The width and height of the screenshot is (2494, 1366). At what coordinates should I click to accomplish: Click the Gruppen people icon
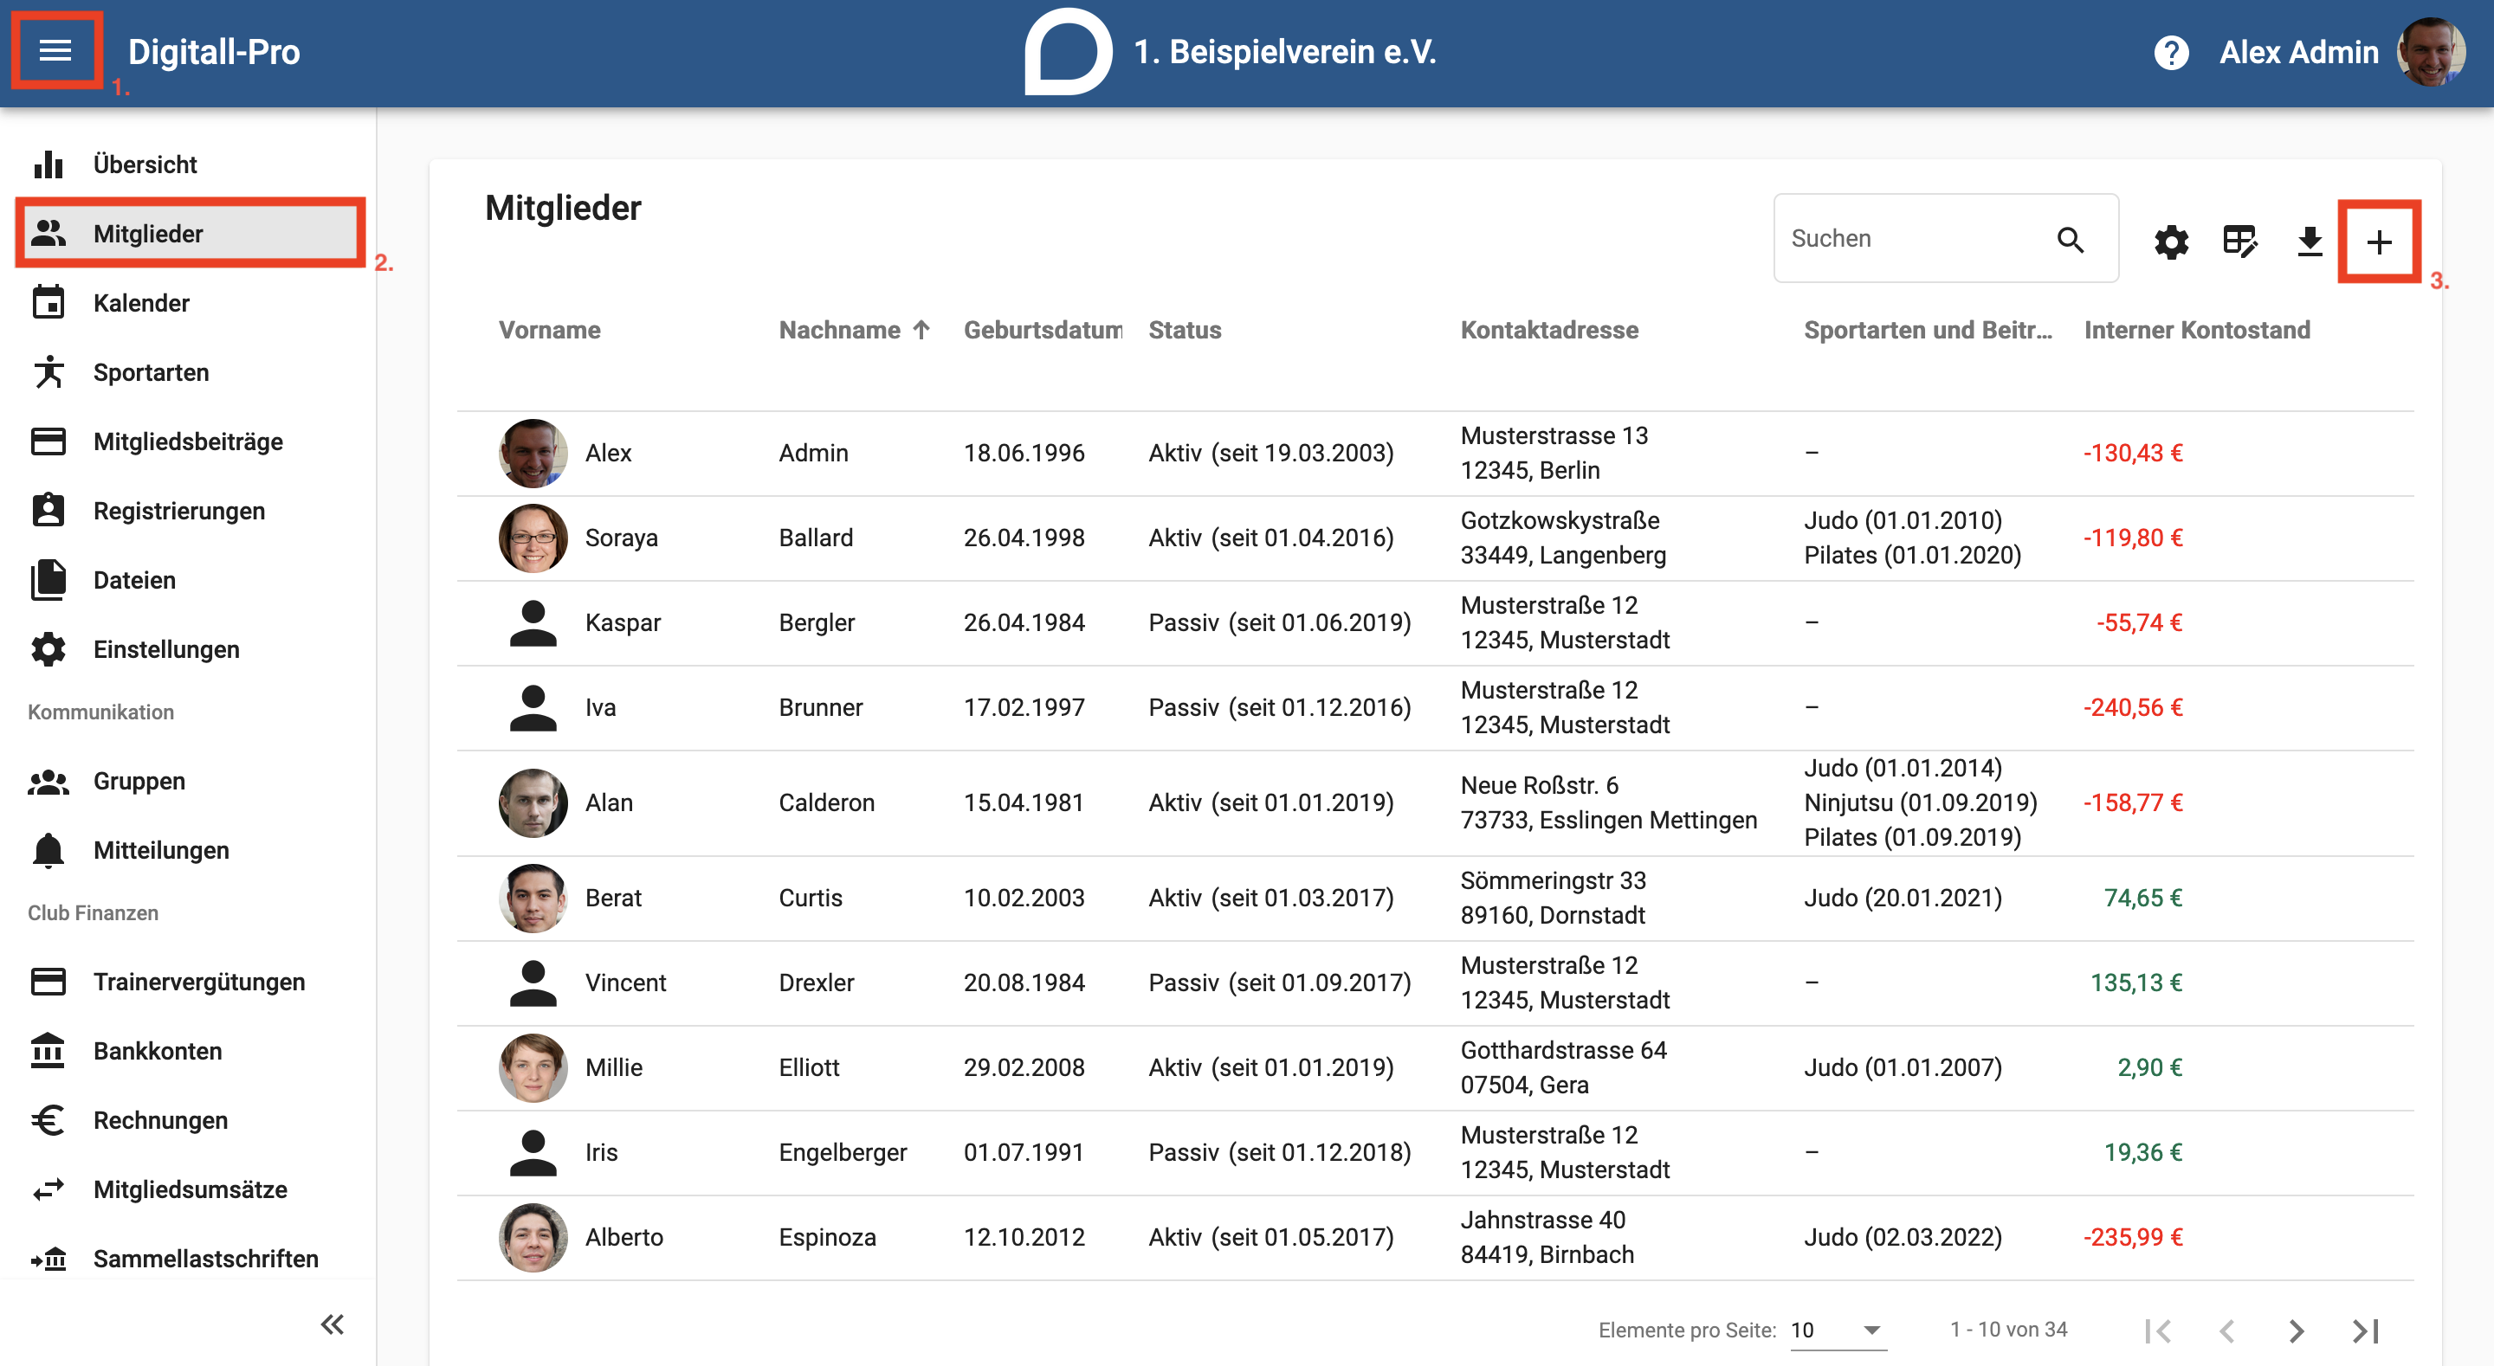pos(48,782)
